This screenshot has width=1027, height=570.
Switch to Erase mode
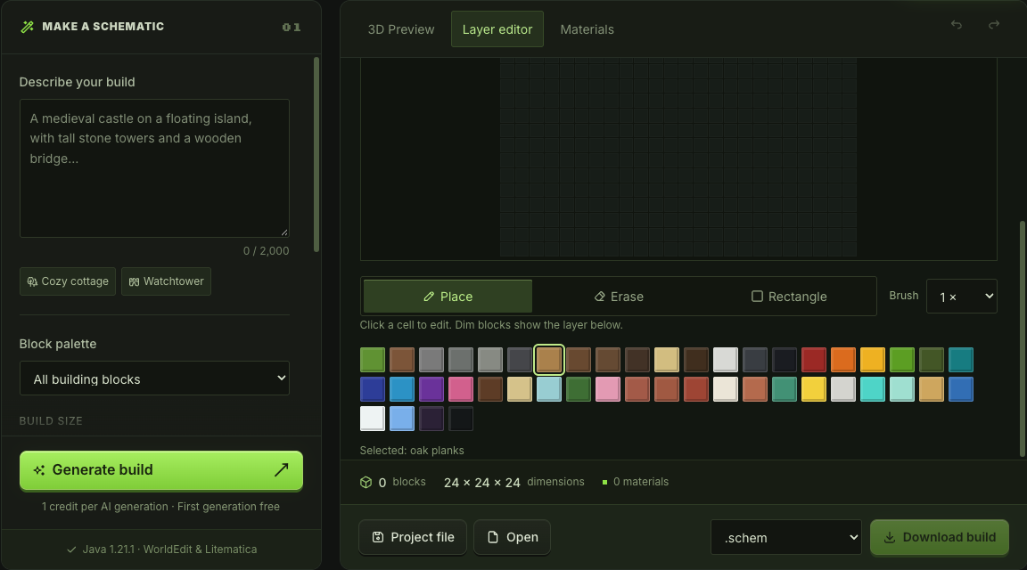coord(619,297)
